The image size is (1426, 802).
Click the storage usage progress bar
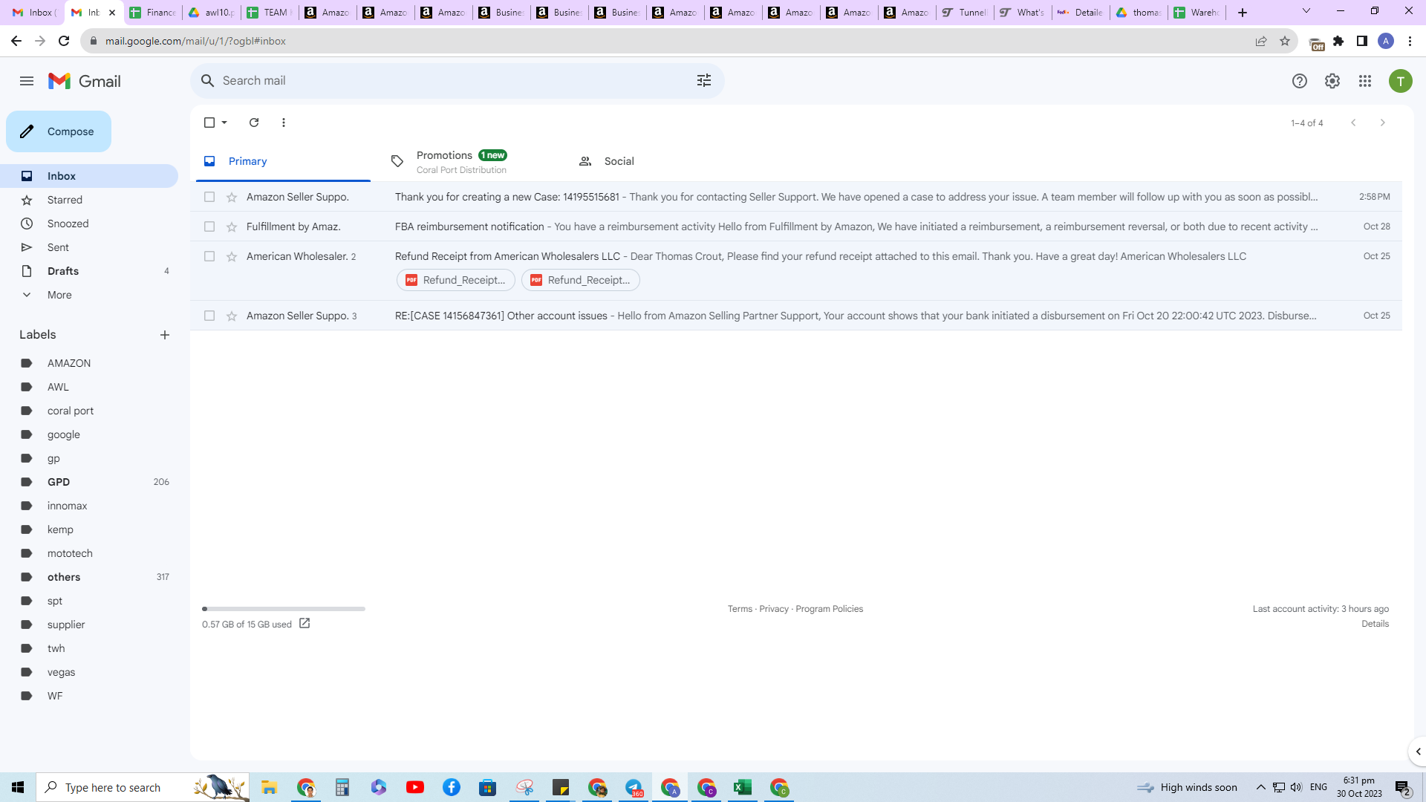(284, 609)
